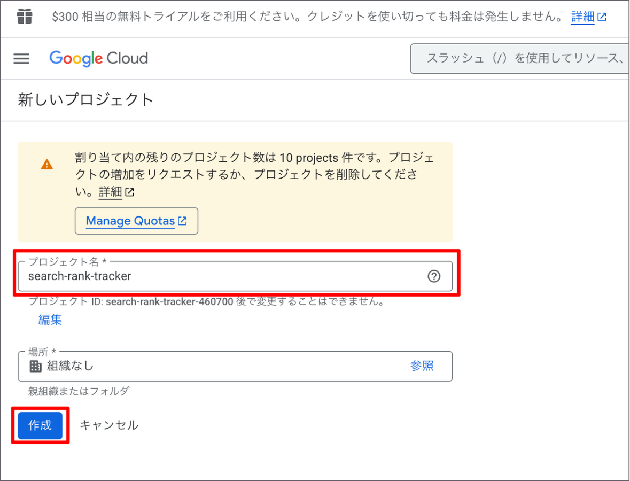Click the 作成 create button
The width and height of the screenshot is (630, 481).
[x=40, y=425]
